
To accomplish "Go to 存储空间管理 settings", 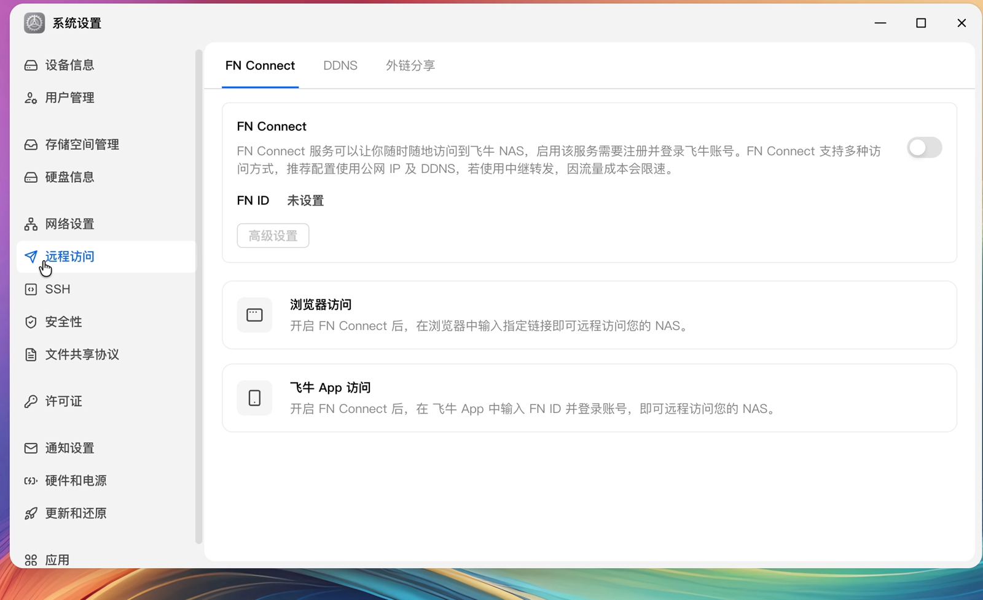I will (x=106, y=144).
